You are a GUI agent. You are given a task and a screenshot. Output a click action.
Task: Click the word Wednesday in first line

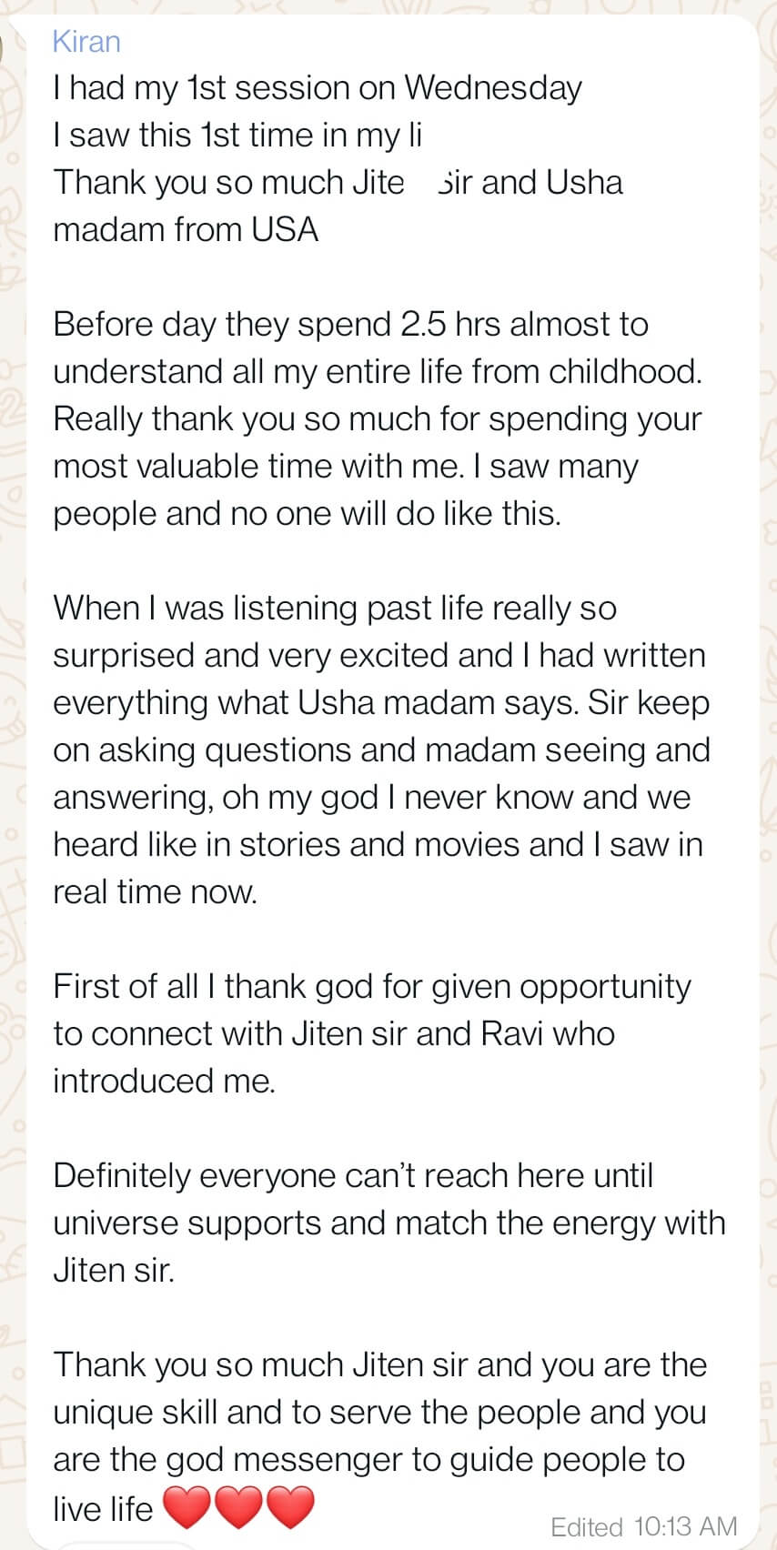click(492, 88)
